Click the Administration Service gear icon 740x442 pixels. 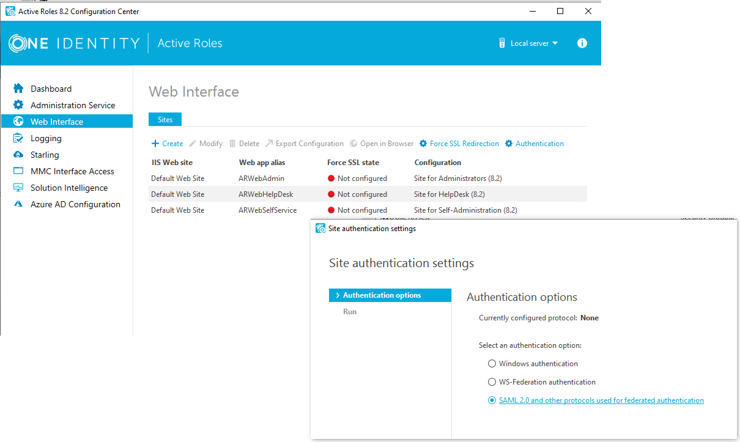pyautogui.click(x=18, y=105)
